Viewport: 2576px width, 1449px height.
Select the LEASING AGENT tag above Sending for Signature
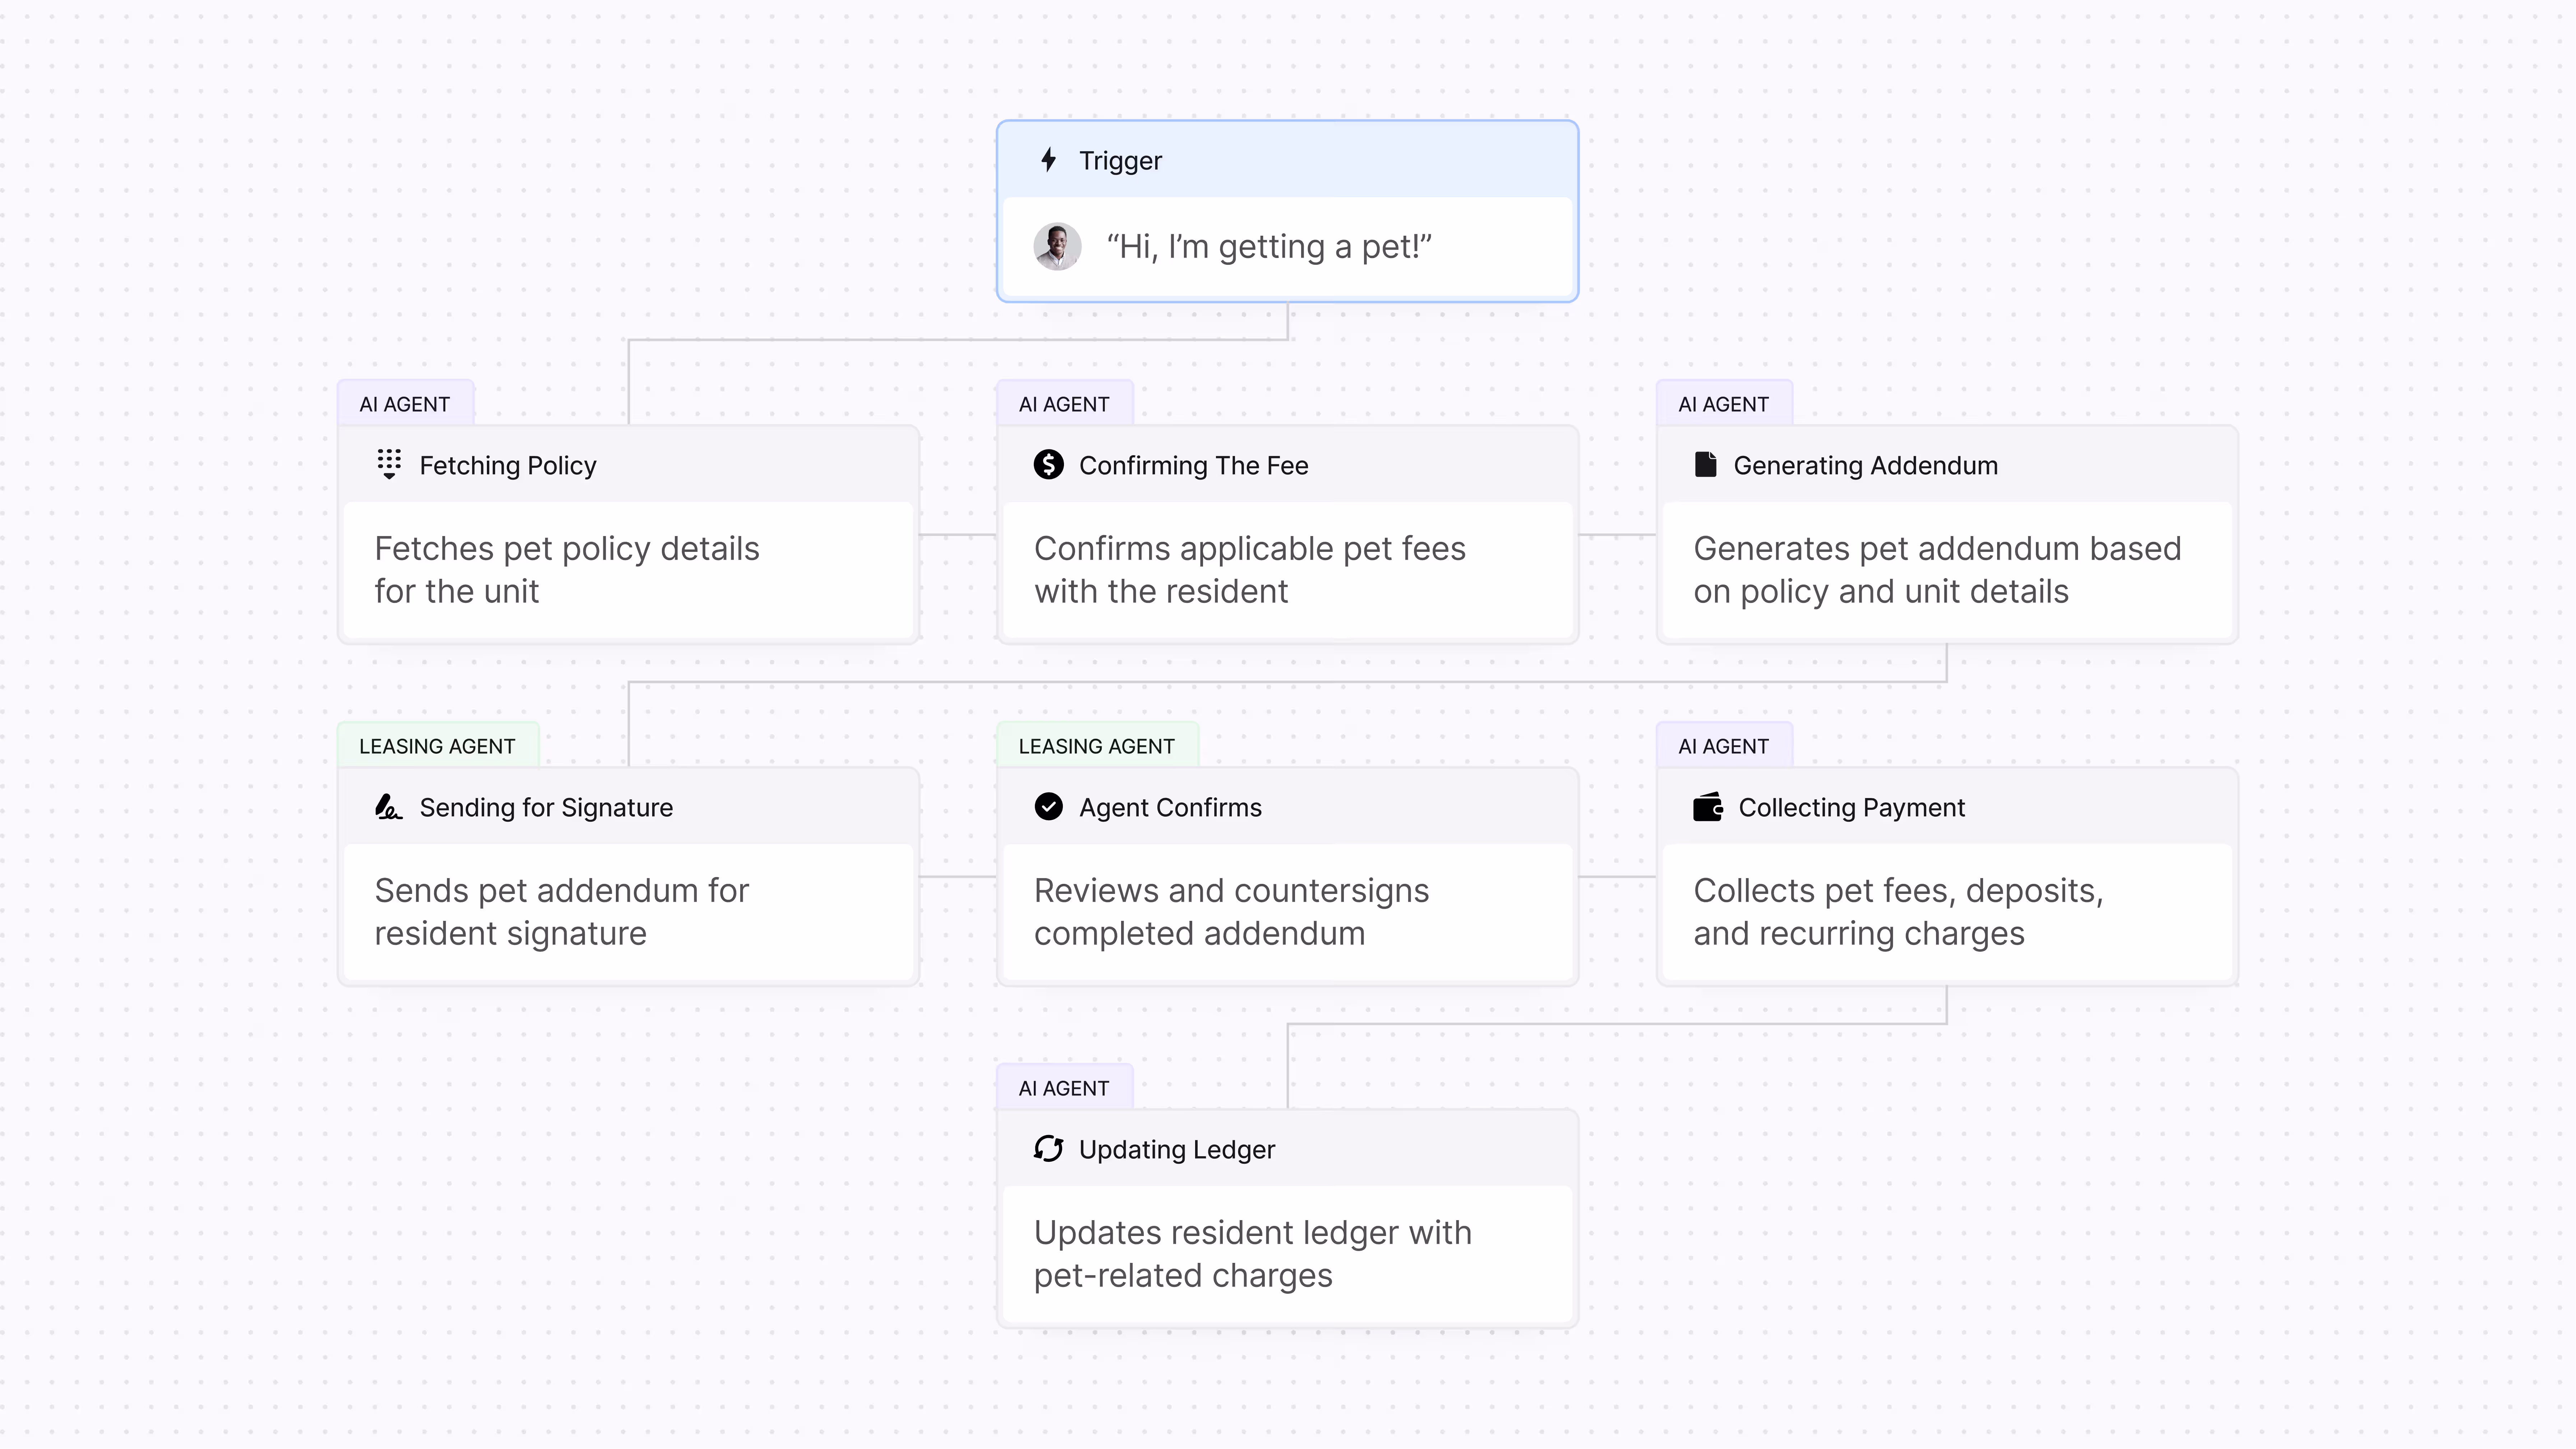(x=437, y=746)
